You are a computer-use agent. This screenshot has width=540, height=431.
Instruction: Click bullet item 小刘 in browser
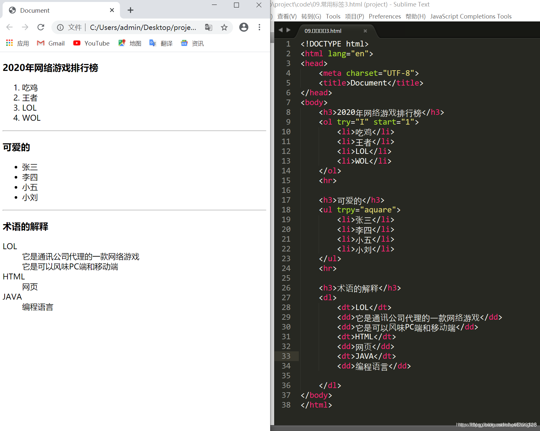(x=30, y=197)
